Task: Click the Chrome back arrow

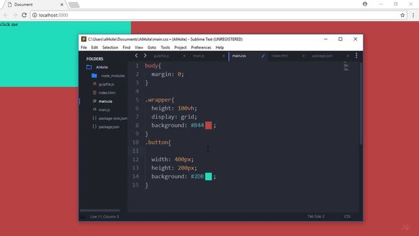Action: [6, 15]
